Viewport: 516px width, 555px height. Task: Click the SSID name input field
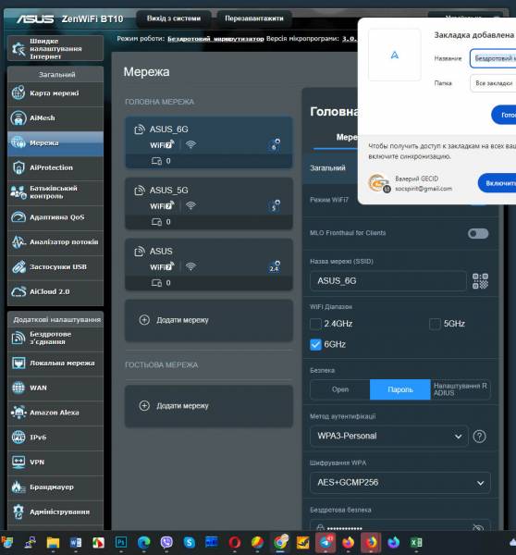point(388,281)
